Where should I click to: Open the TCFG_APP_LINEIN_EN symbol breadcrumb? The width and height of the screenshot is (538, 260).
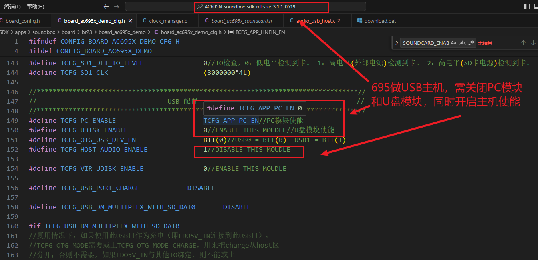click(260, 32)
